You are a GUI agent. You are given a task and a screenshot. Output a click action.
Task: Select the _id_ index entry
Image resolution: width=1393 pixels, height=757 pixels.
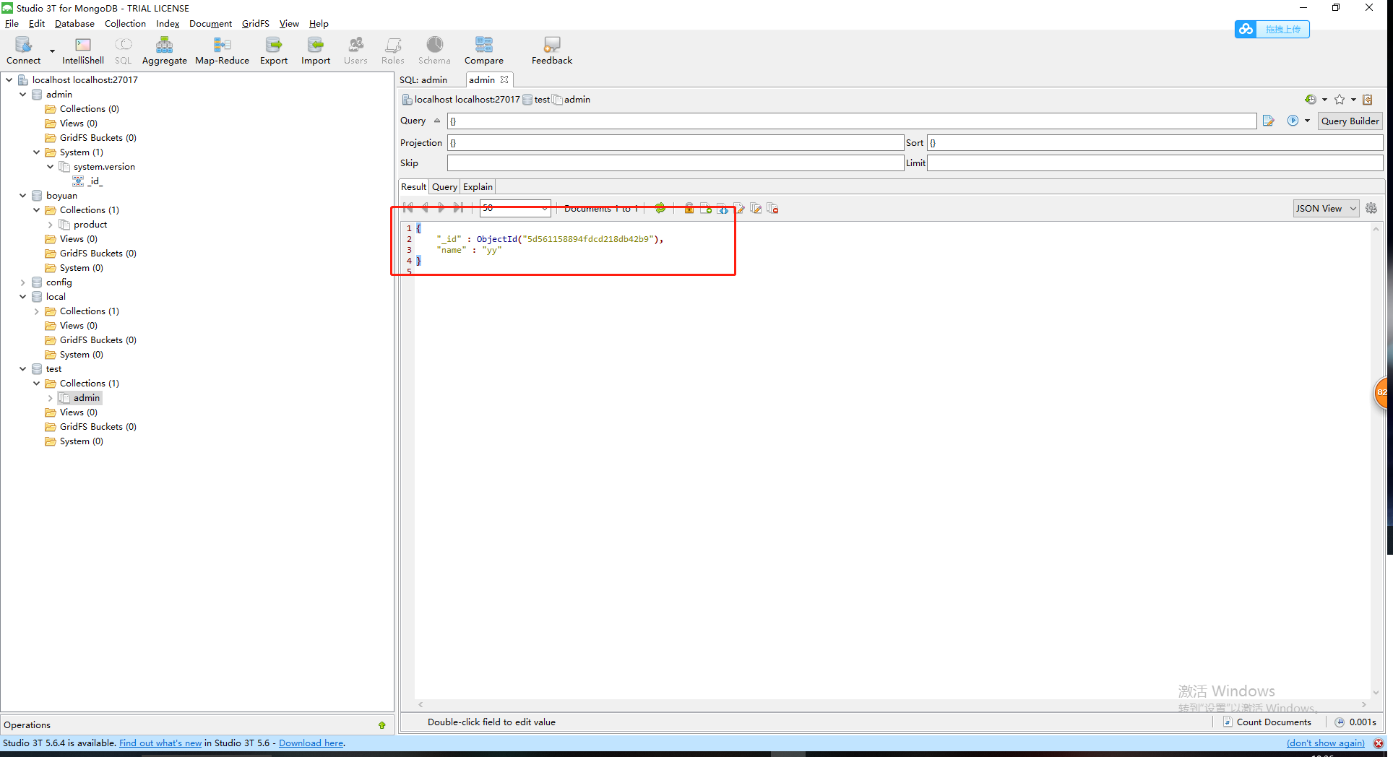coord(95,181)
